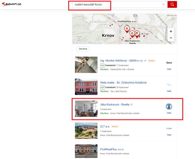Screen dimensions: 195x159
Task: Click the Krnov city label on map
Action: (x=108, y=36)
